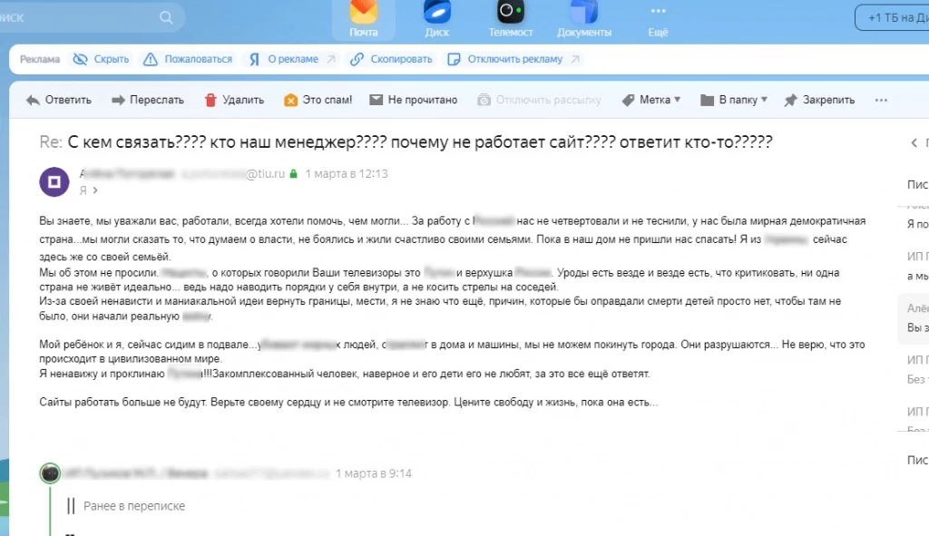Forward the email with Переслать
929x536 pixels.
point(148,100)
